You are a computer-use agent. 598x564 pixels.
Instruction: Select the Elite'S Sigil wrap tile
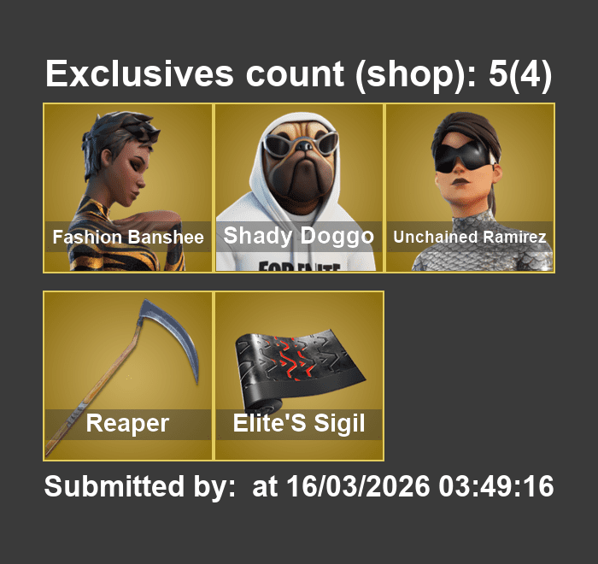299,376
